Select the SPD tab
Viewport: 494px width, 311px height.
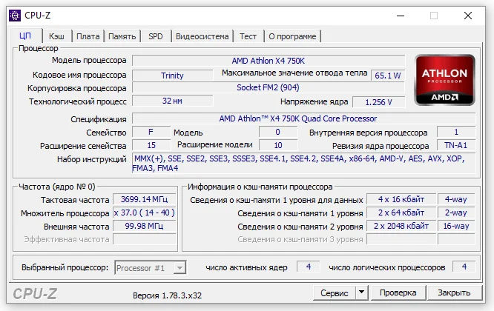156,36
